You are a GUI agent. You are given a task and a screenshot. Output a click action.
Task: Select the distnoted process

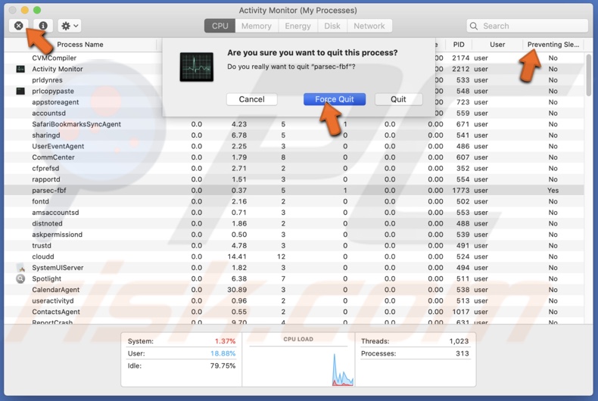pyautogui.click(x=47, y=223)
